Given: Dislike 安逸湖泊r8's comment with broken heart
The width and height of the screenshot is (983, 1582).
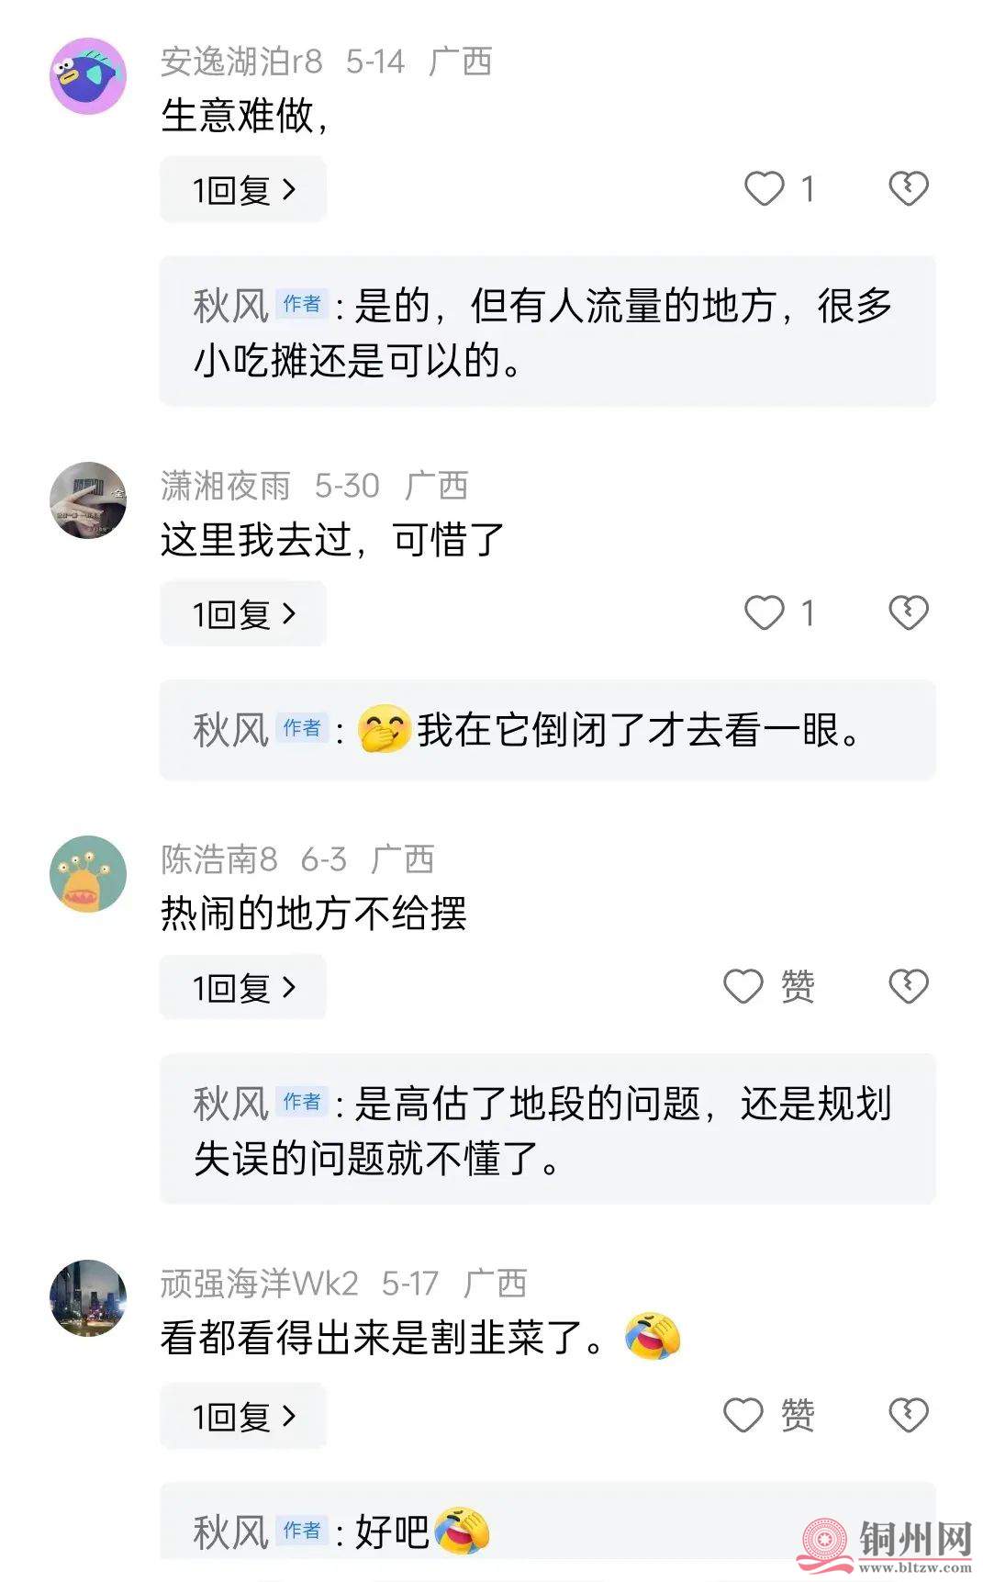Looking at the screenshot, I should tap(909, 189).
